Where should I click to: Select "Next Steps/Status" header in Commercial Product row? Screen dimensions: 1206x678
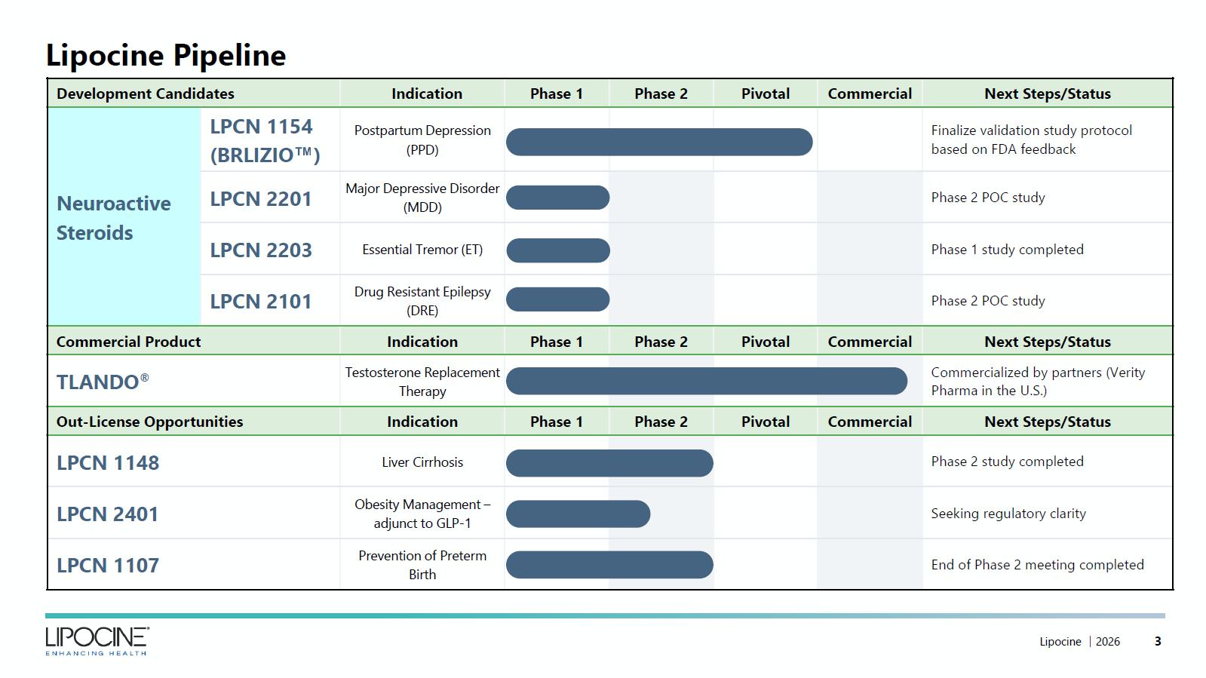point(1048,342)
